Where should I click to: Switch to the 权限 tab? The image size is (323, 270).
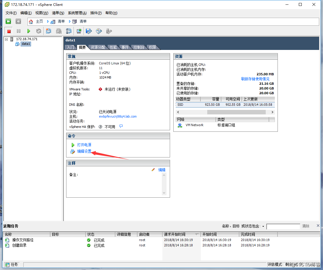click(x=152, y=47)
